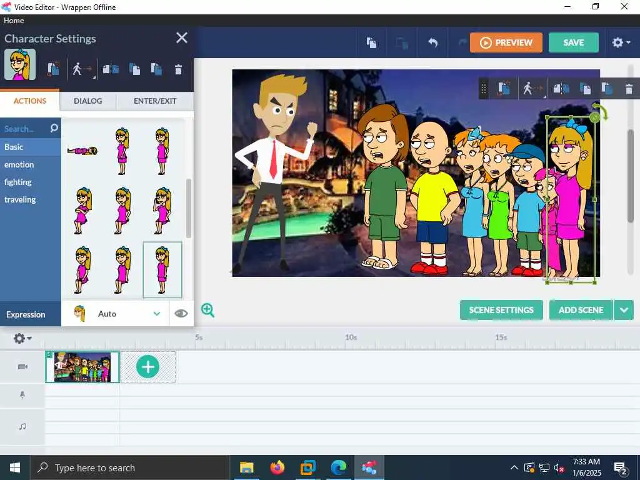Bring forward via floating toolbar icon
Viewport: 640px width, 480px height.
click(x=585, y=89)
